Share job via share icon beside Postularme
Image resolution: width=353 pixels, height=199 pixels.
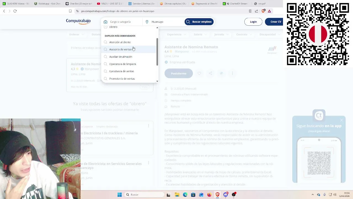pyautogui.click(x=210, y=73)
